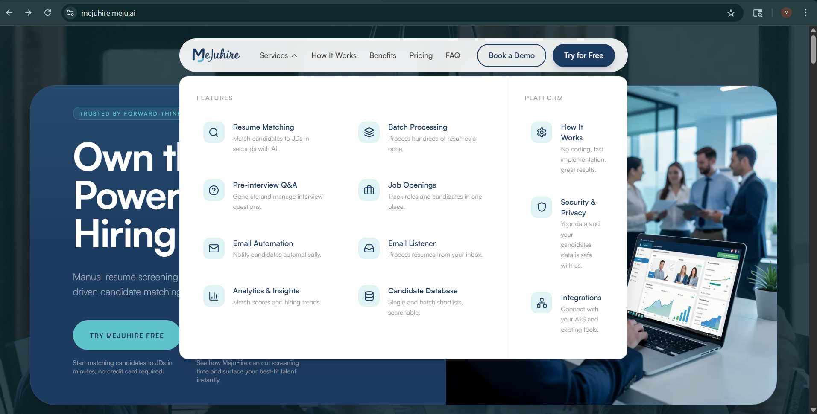The image size is (817, 414).
Task: Open Benefits in navigation bar
Action: (383, 55)
